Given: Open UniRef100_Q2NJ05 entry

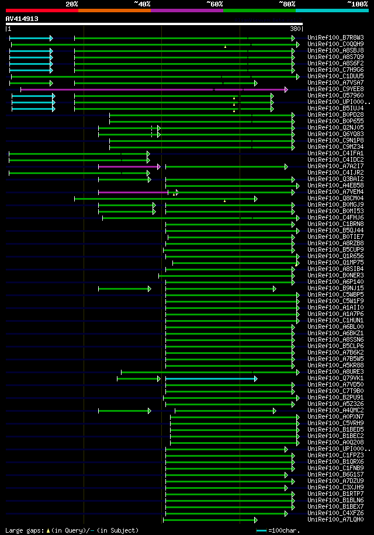Looking at the screenshot, I should [x=335, y=127].
